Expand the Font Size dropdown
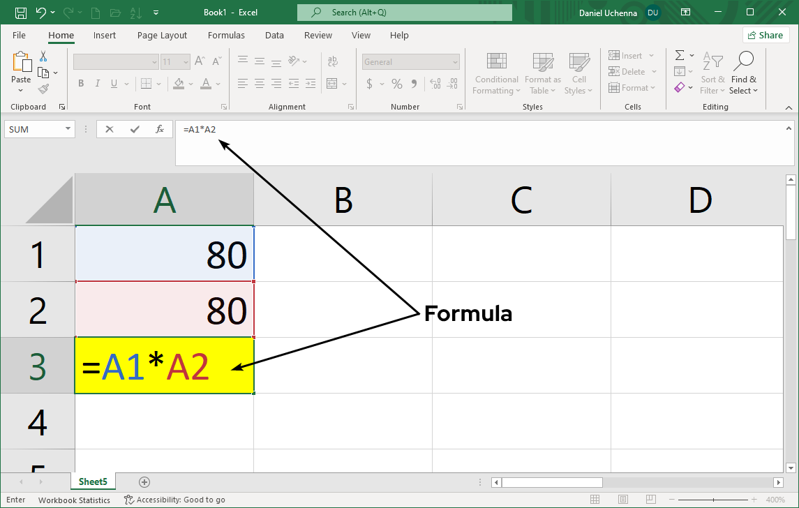The width and height of the screenshot is (799, 508). coord(185,61)
